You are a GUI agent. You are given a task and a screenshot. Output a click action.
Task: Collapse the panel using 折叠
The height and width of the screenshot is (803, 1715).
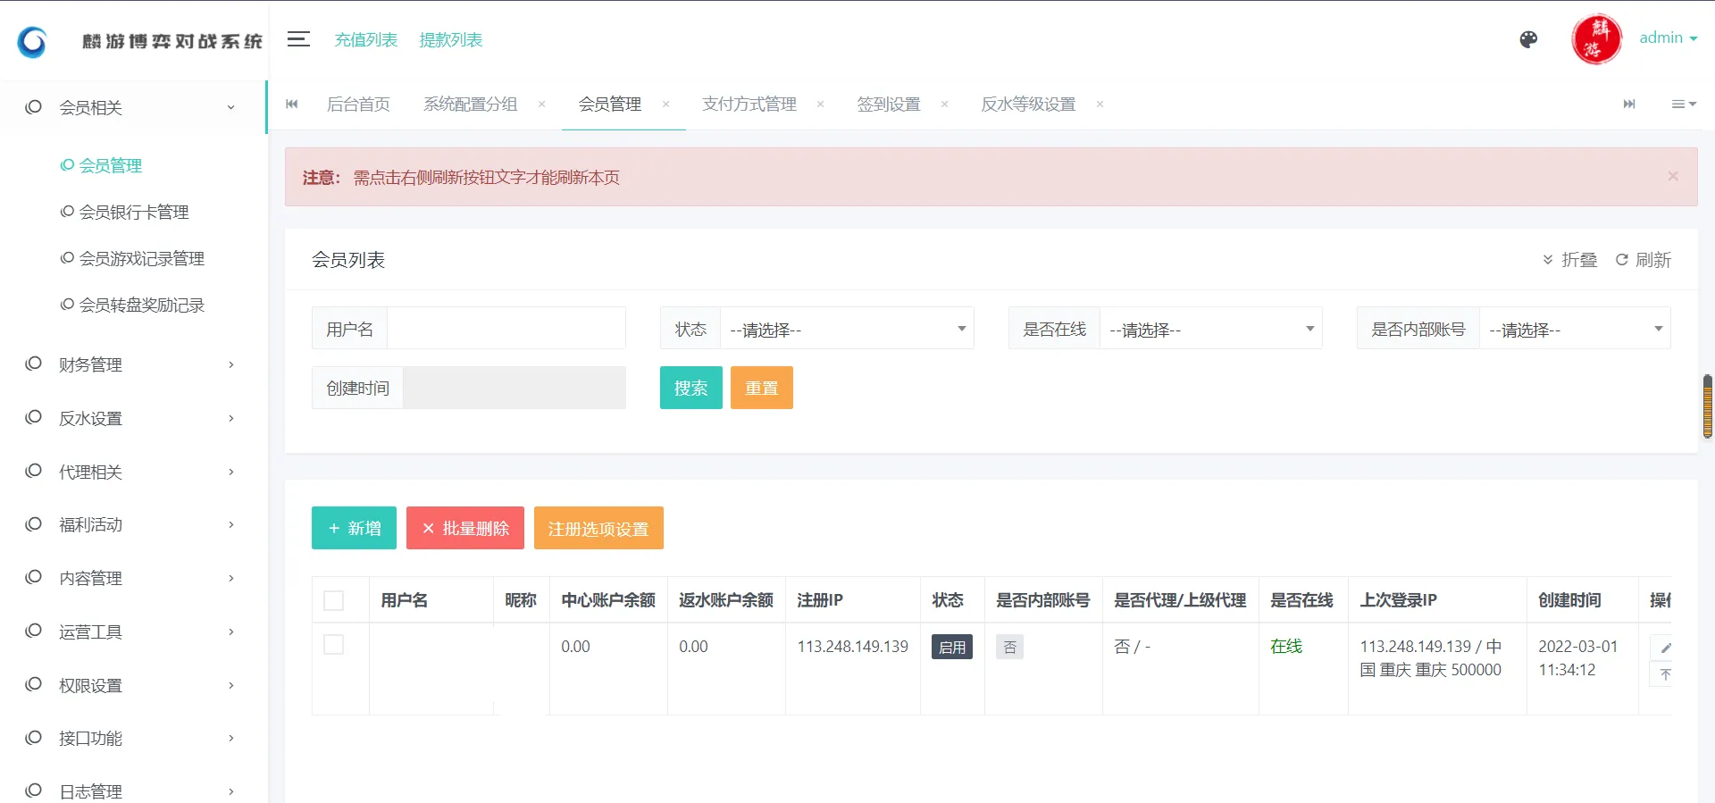click(x=1569, y=260)
